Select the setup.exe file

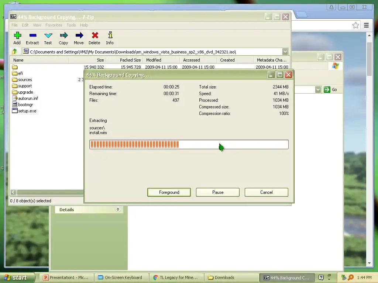pos(24,111)
